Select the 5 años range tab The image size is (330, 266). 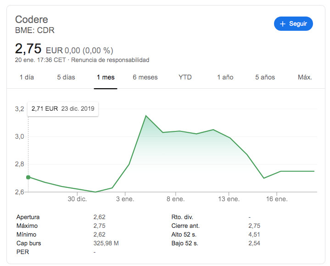pos(265,77)
